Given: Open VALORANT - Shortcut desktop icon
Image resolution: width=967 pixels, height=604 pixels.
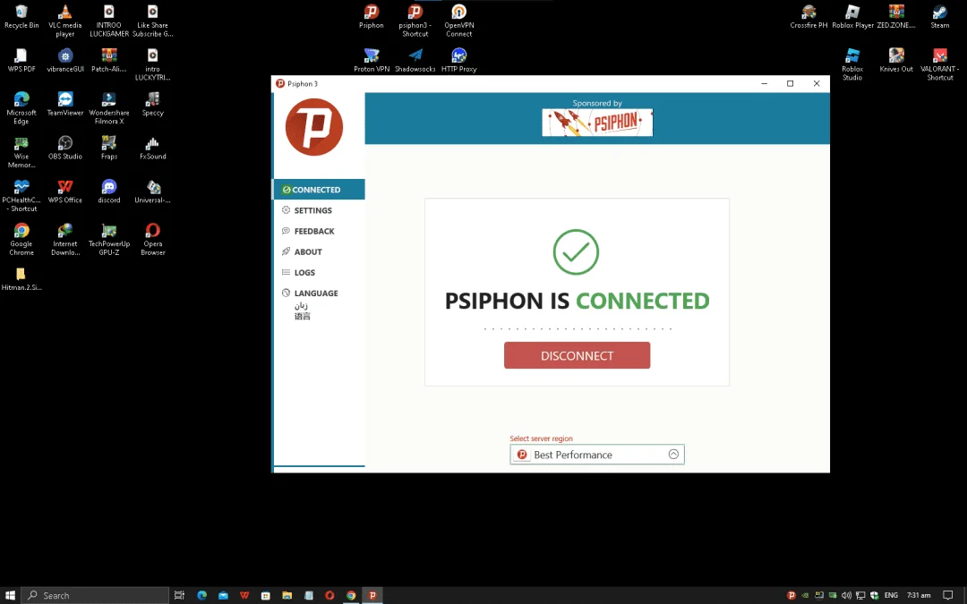Looking at the screenshot, I should pyautogui.click(x=940, y=64).
